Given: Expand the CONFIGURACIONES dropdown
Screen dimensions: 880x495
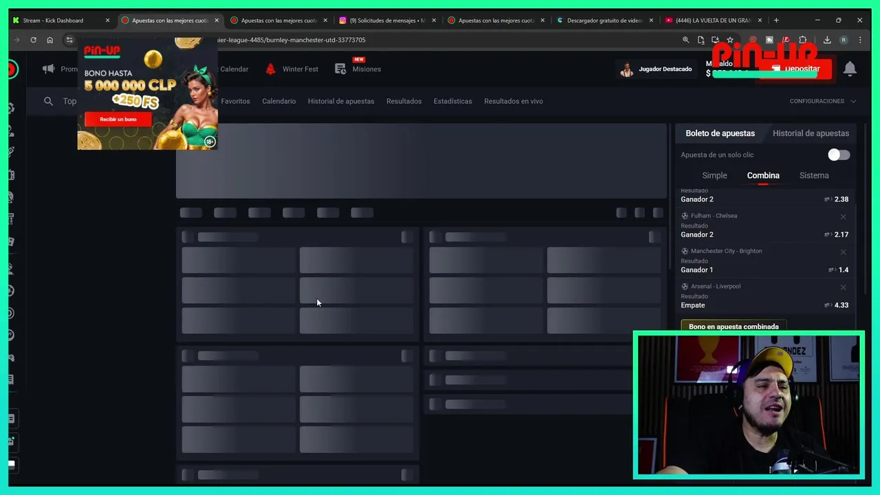Looking at the screenshot, I should tap(822, 101).
